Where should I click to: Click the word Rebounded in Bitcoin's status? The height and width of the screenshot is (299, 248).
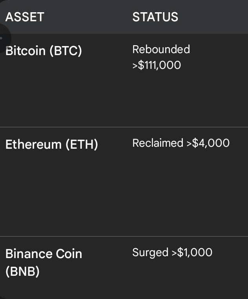[x=161, y=49]
